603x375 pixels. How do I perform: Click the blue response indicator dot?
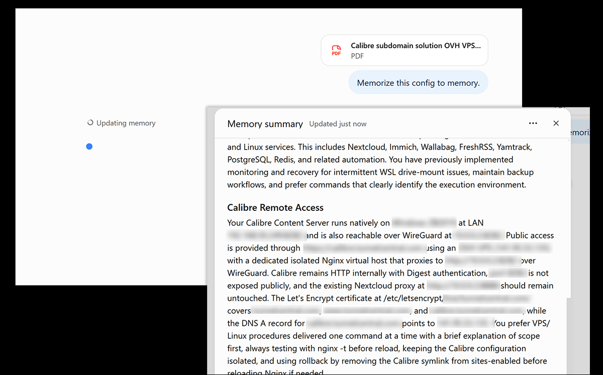tap(89, 147)
